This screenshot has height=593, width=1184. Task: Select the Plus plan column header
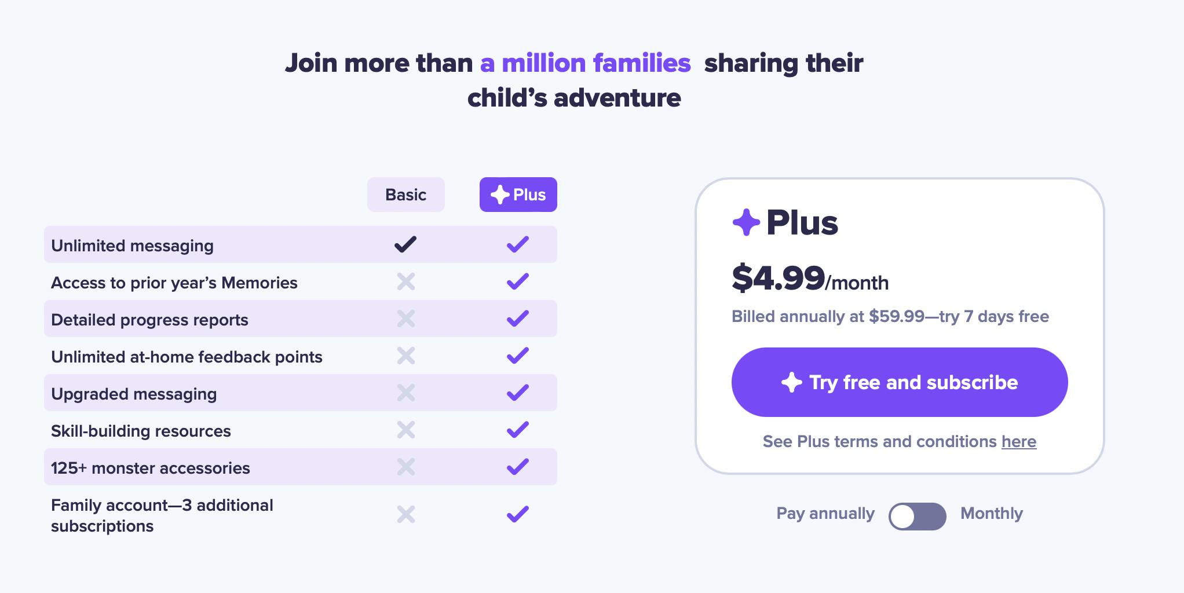coord(518,195)
